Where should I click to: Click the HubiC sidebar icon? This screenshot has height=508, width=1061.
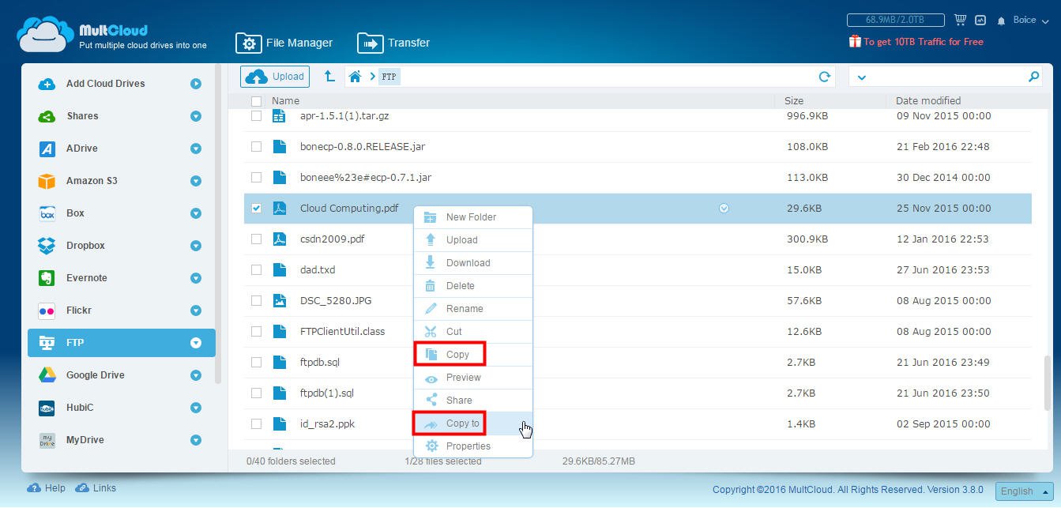(47, 408)
